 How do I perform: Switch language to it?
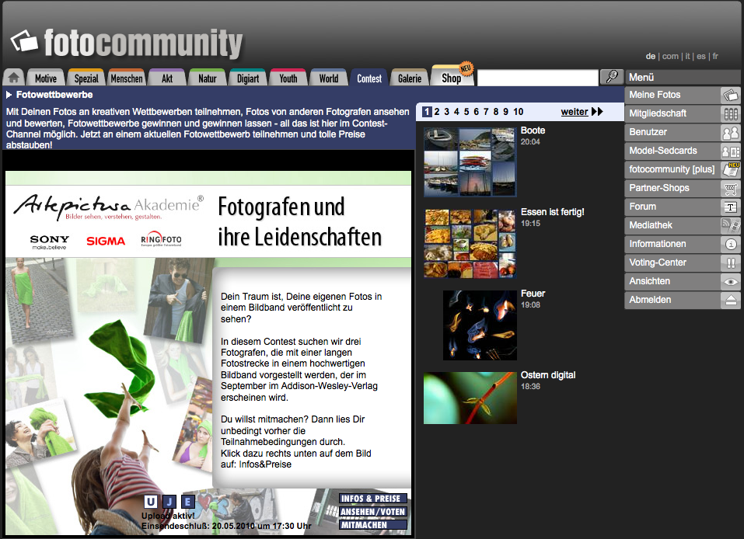click(x=687, y=56)
